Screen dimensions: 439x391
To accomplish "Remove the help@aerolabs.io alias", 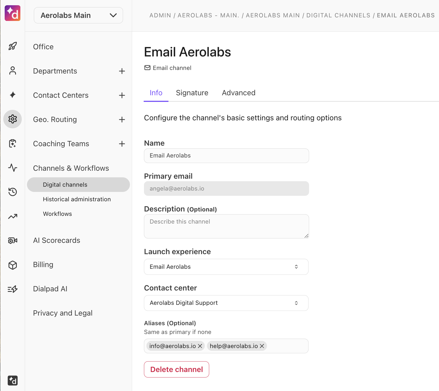I will coord(262,346).
